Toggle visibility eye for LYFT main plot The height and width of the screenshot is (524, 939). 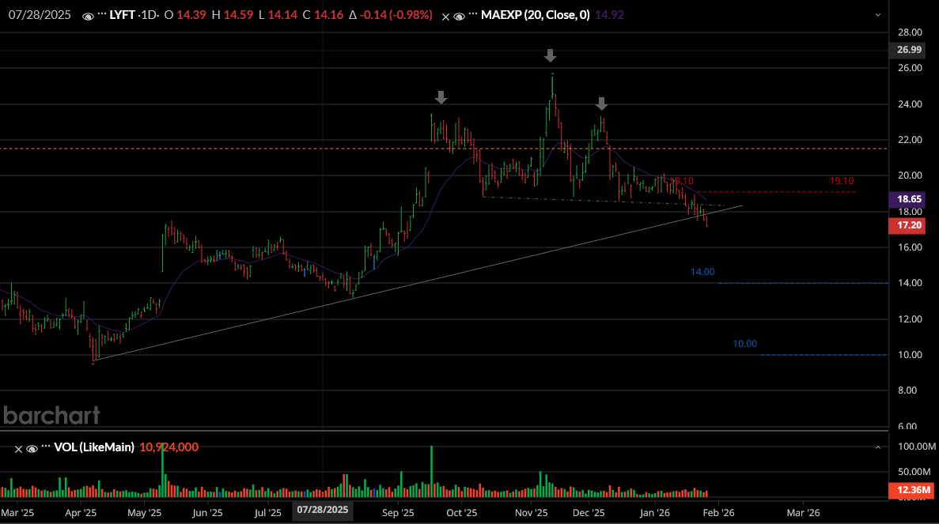point(88,16)
